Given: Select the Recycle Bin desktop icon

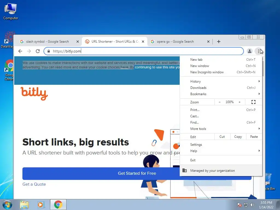Looking at the screenshot, I should (270, 182).
